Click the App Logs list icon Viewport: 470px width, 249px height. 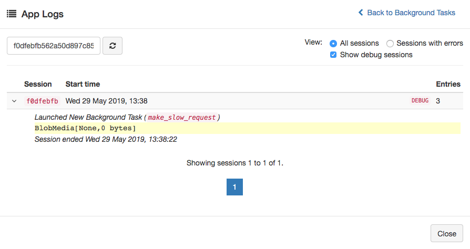11,14
